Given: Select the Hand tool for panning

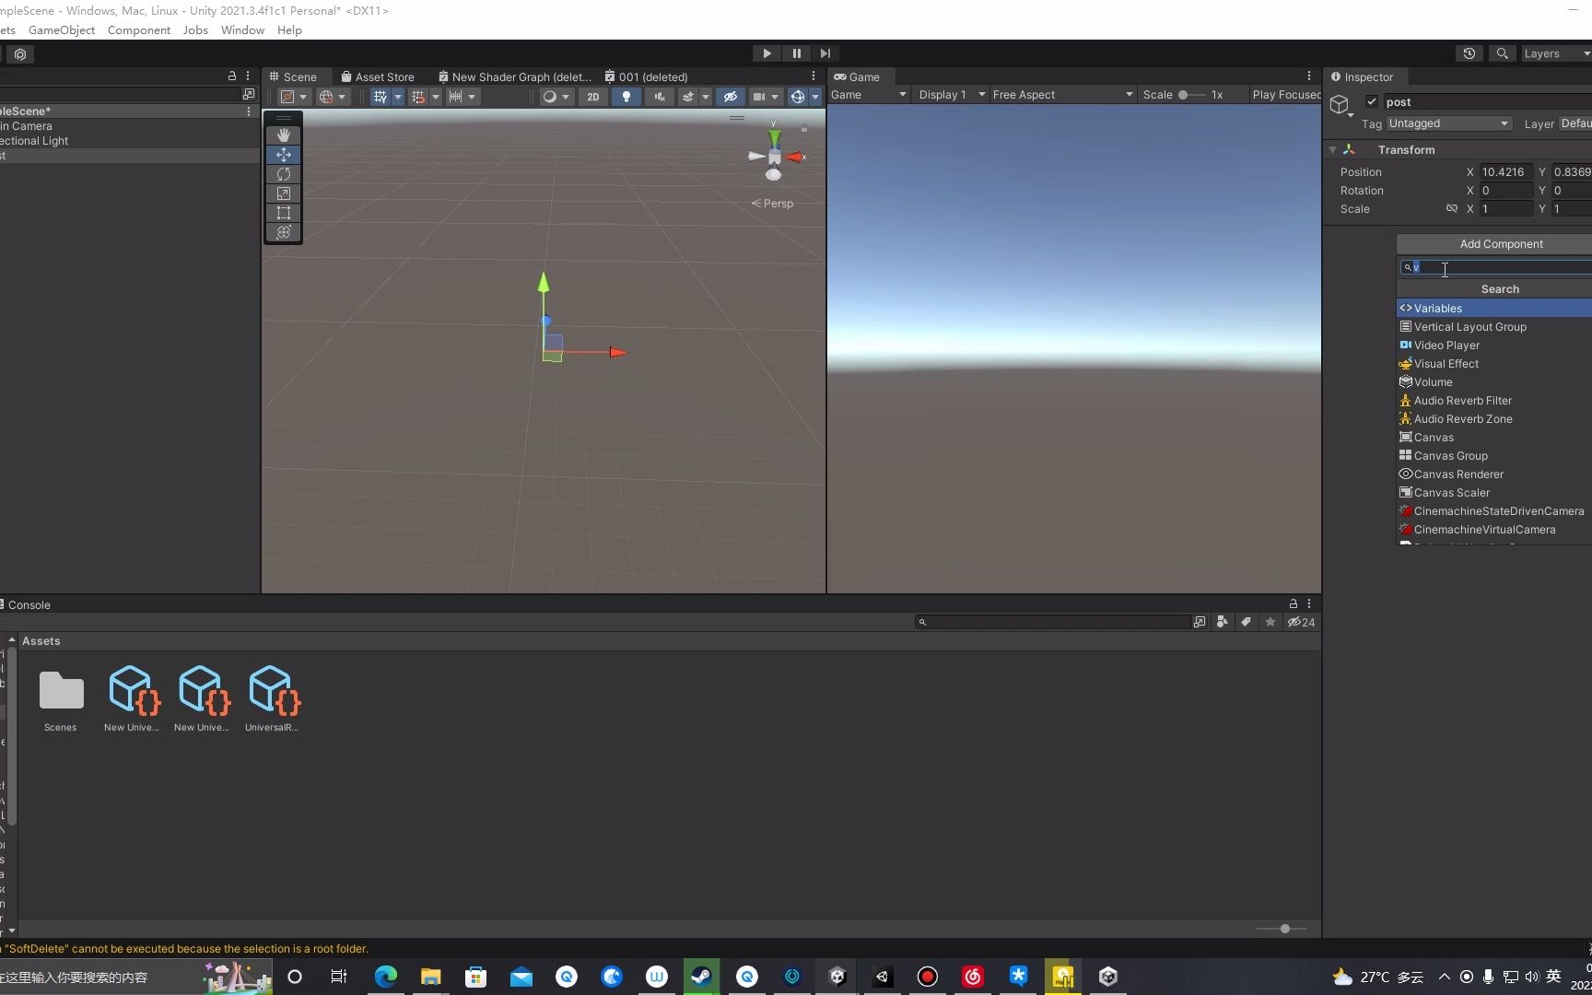Looking at the screenshot, I should pos(283,135).
